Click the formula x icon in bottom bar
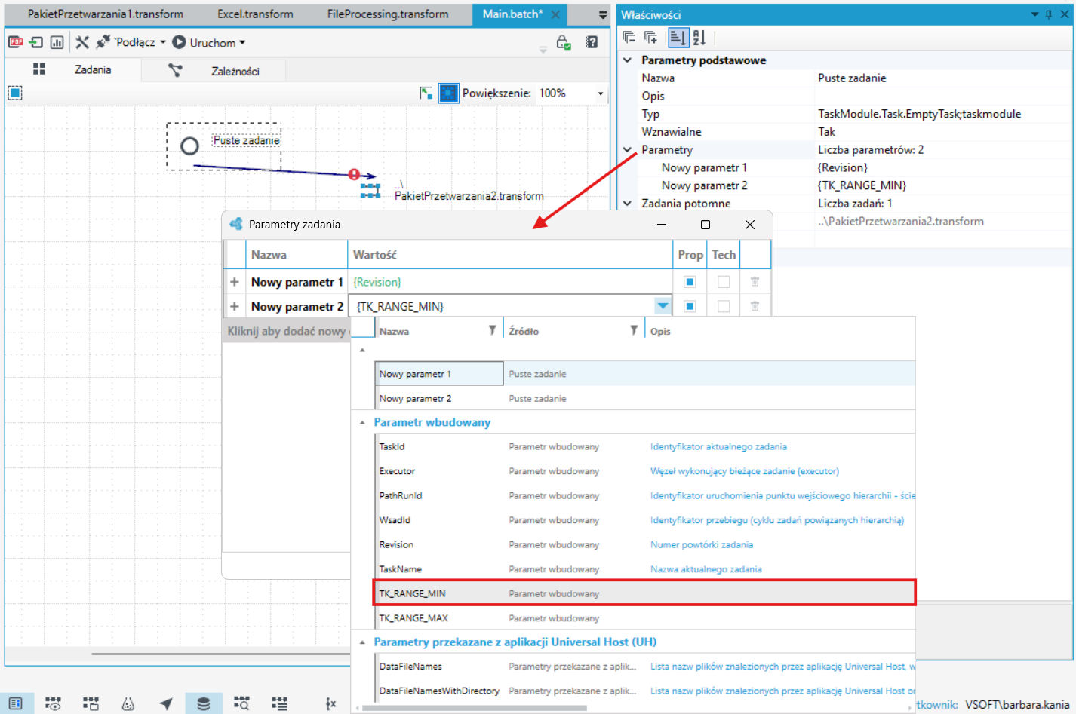1076x714 pixels. click(x=330, y=703)
